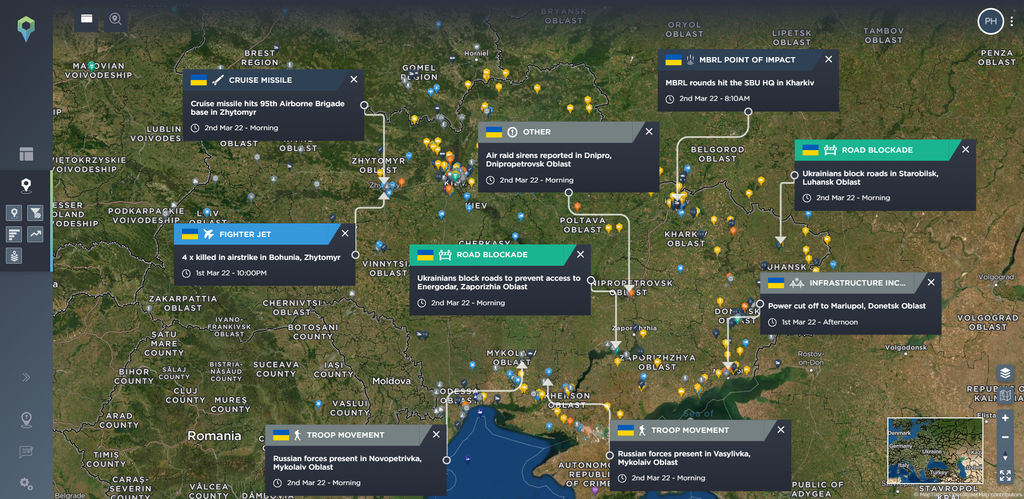Open the dashboard layout sidebar icon
1024x499 pixels.
tap(26, 154)
